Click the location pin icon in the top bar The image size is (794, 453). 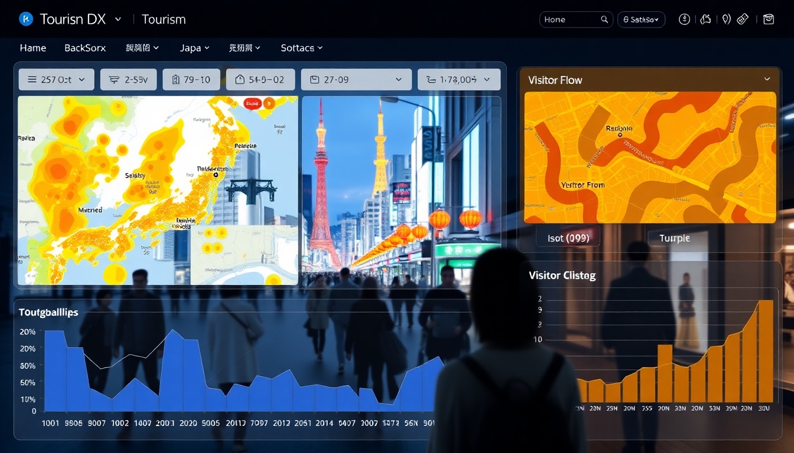(726, 19)
